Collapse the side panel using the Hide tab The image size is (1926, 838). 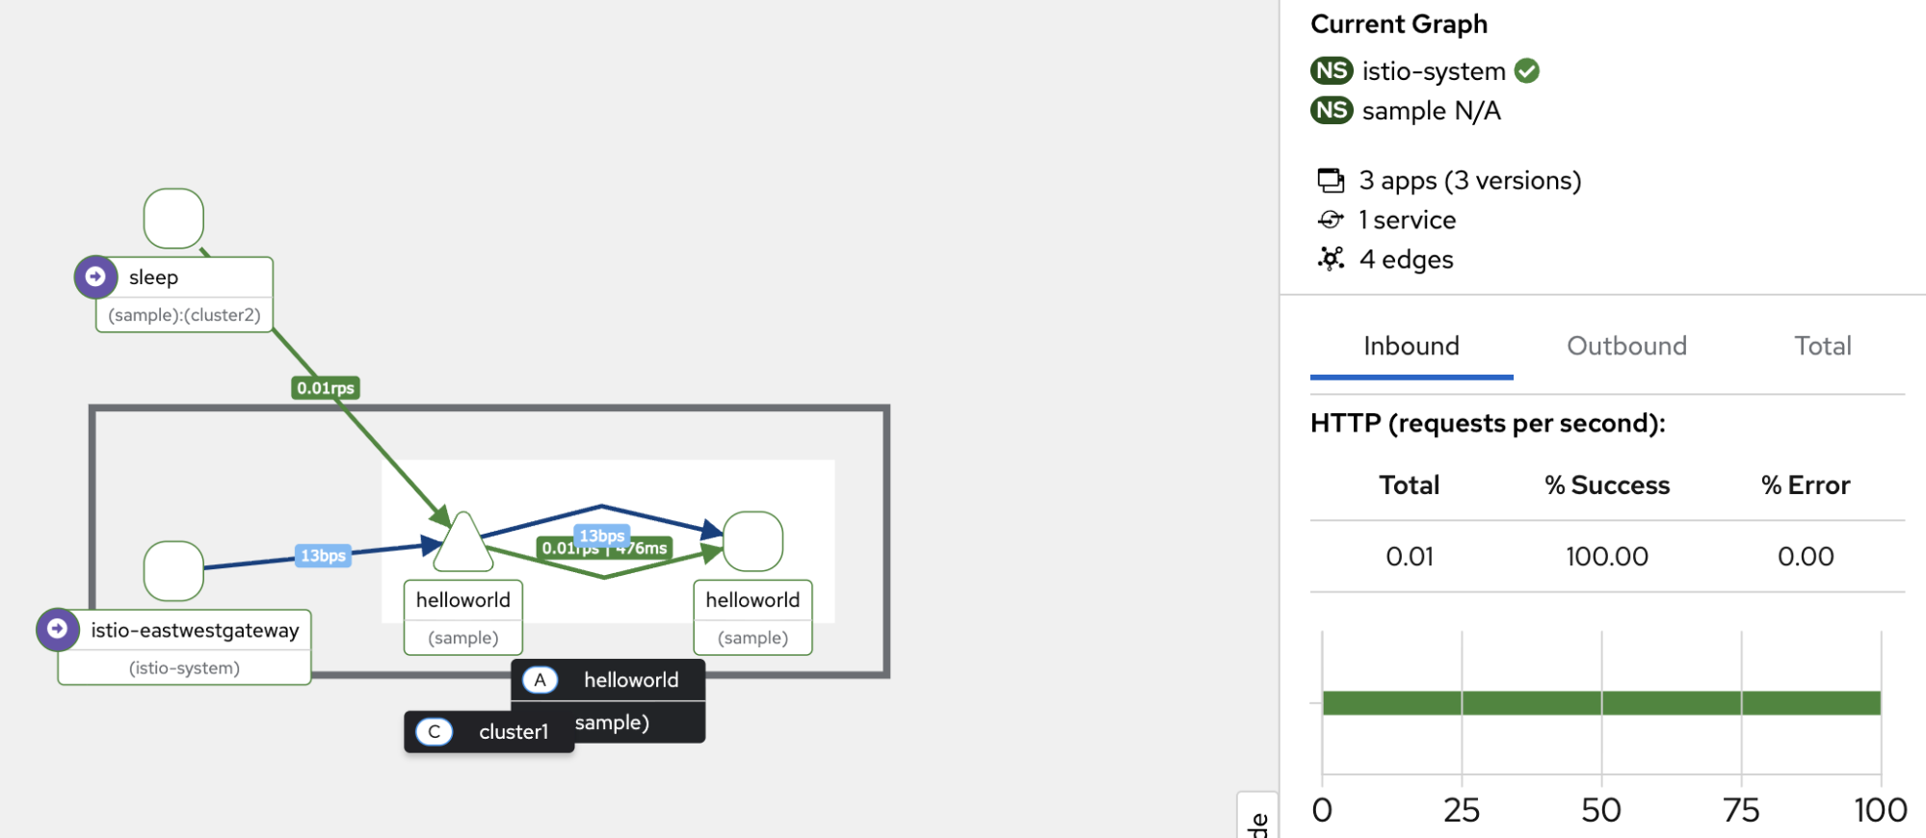[x=1257, y=819]
